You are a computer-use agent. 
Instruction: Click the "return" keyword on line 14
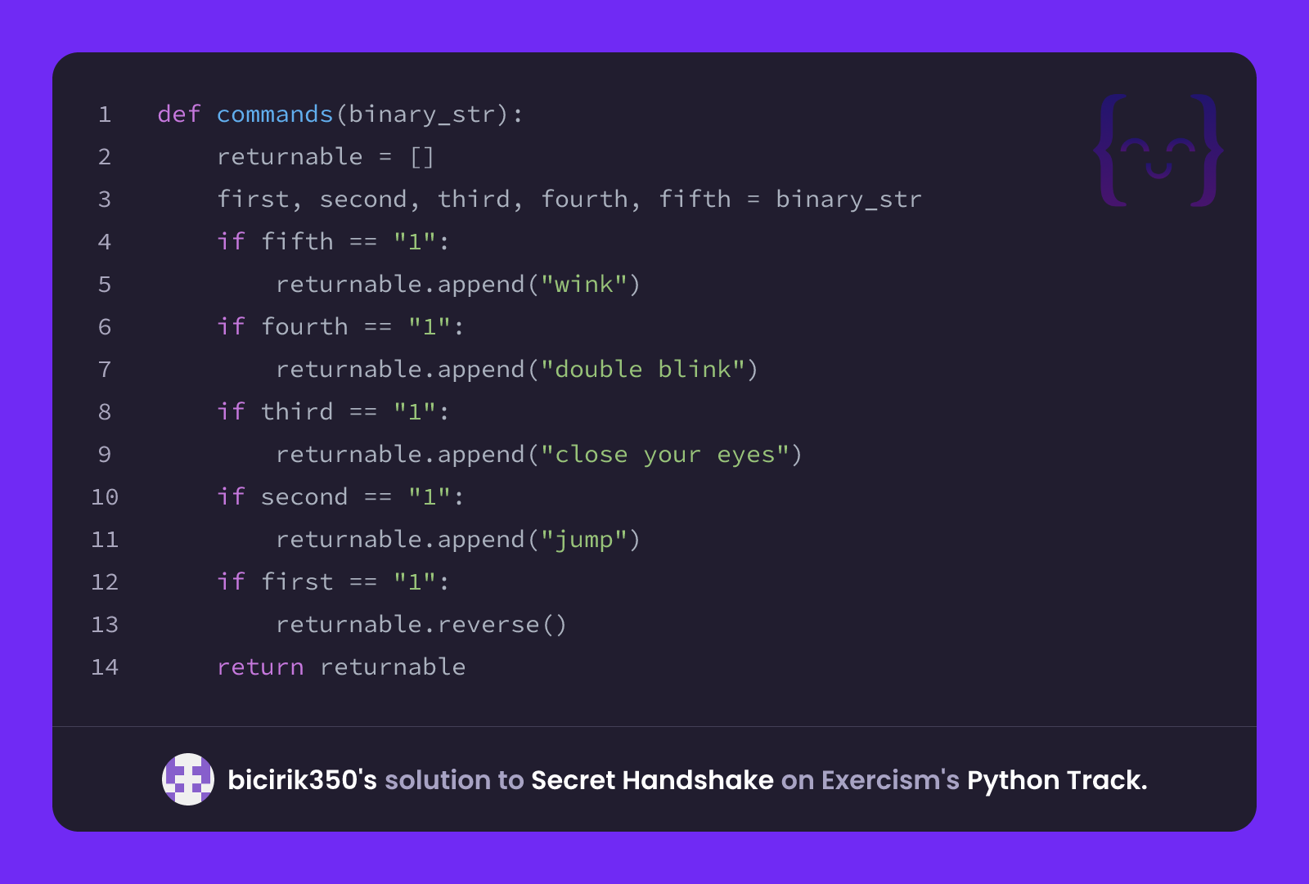coord(260,667)
